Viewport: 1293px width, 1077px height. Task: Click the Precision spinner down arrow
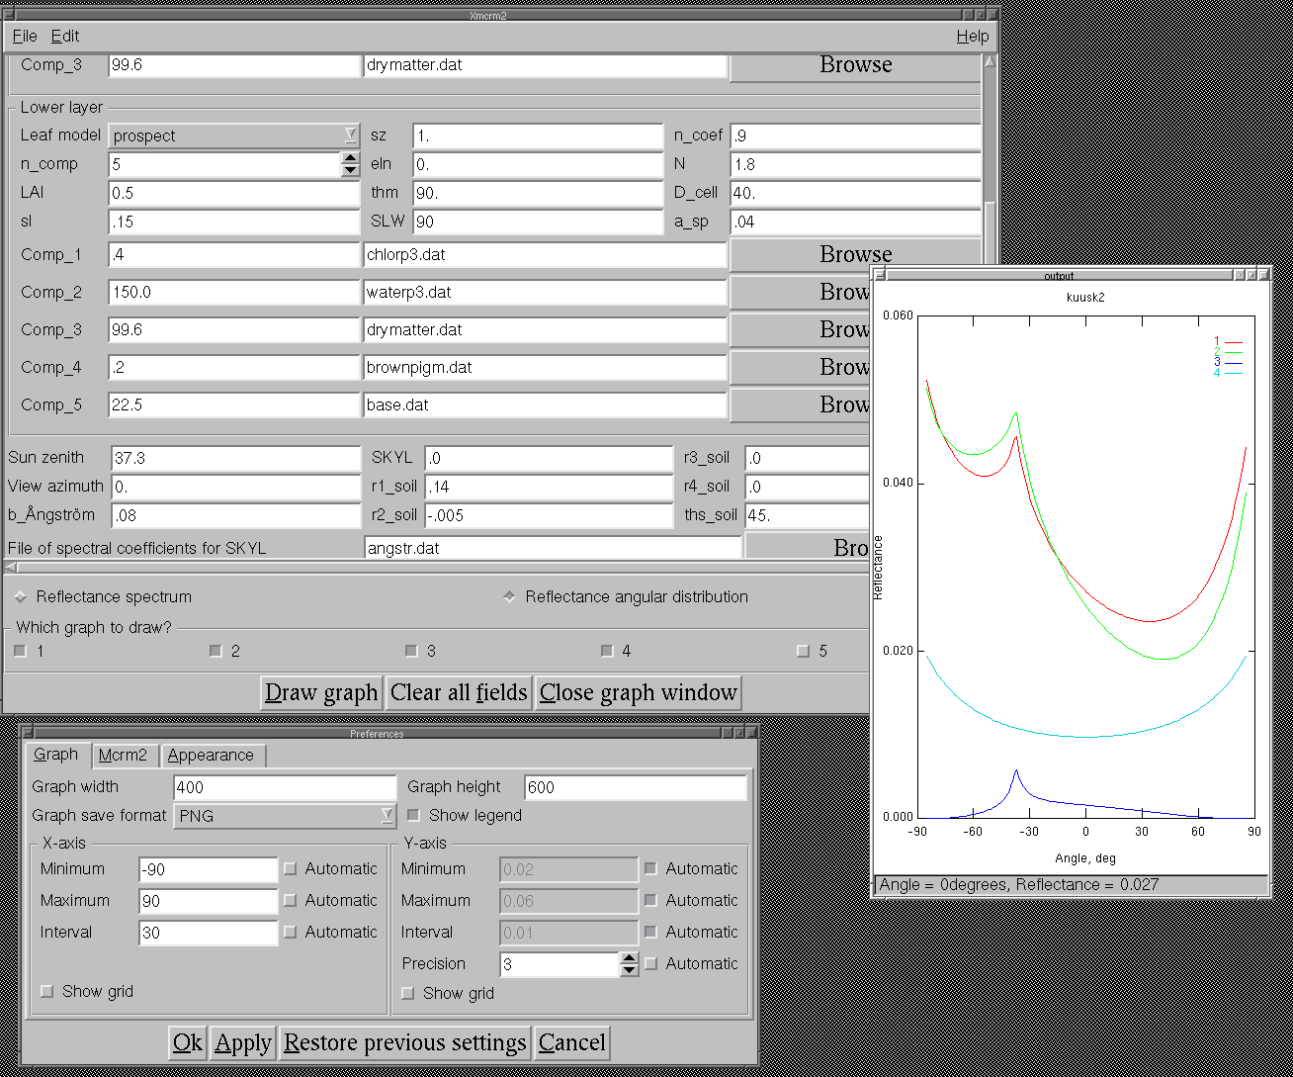pyautogui.click(x=630, y=971)
